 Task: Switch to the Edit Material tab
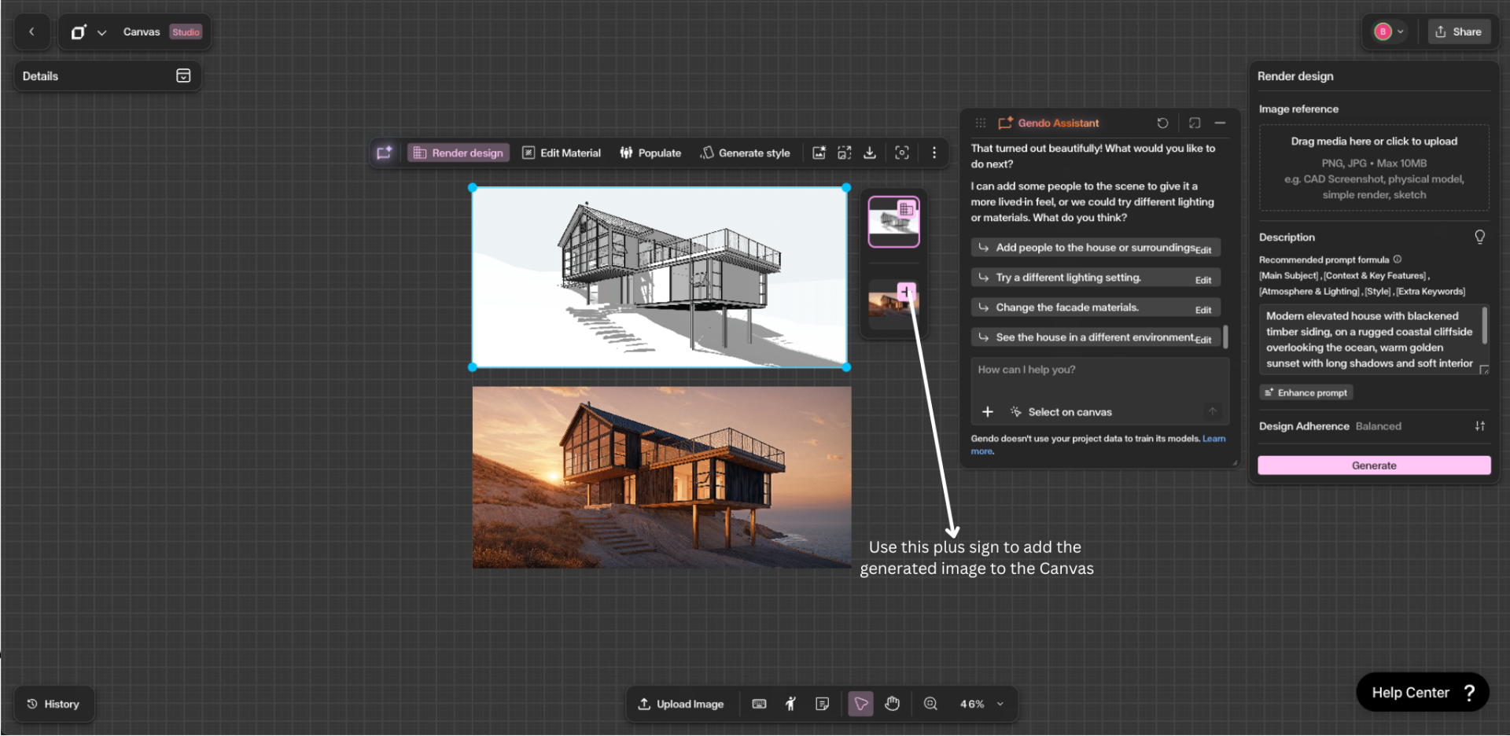(562, 153)
